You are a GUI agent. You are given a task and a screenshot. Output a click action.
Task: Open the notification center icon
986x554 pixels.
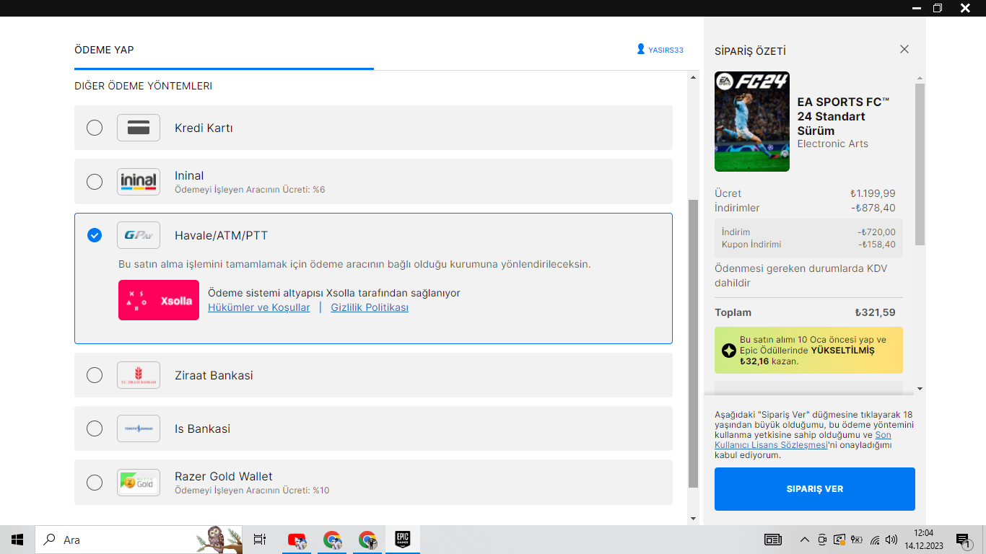tap(963, 540)
